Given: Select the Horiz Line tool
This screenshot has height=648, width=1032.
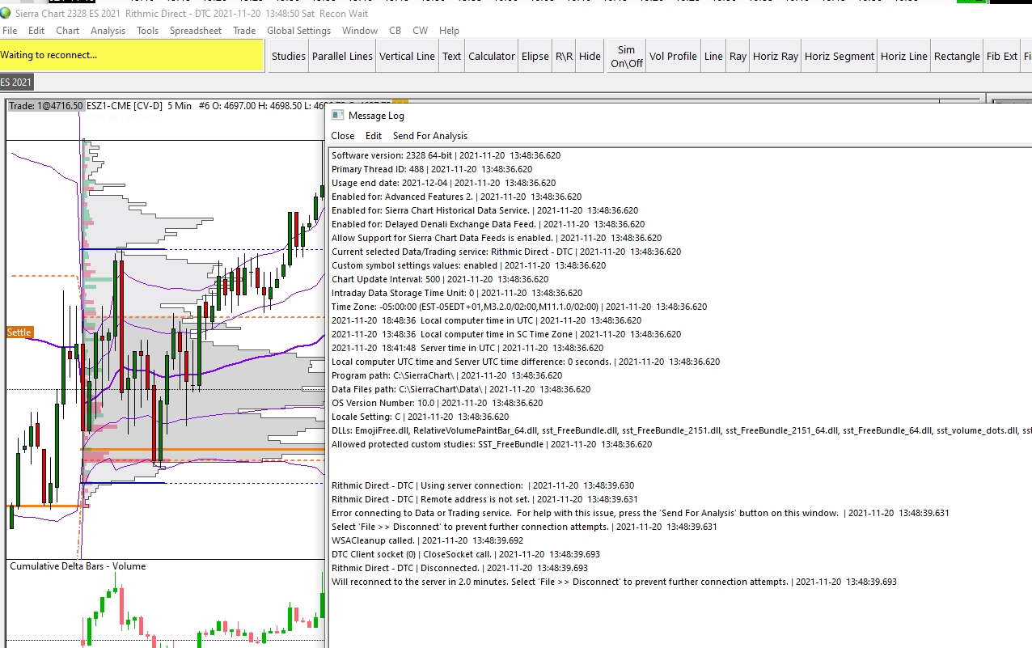Looking at the screenshot, I should [904, 56].
